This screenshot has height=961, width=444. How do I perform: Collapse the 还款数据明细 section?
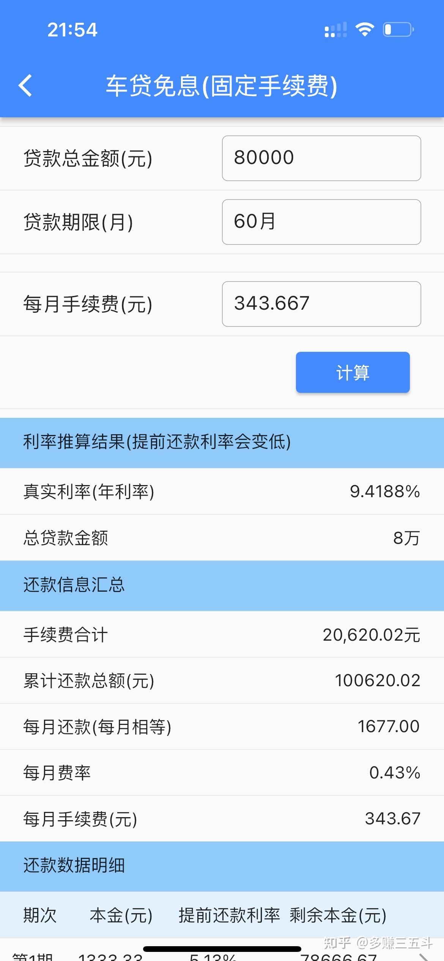222,866
